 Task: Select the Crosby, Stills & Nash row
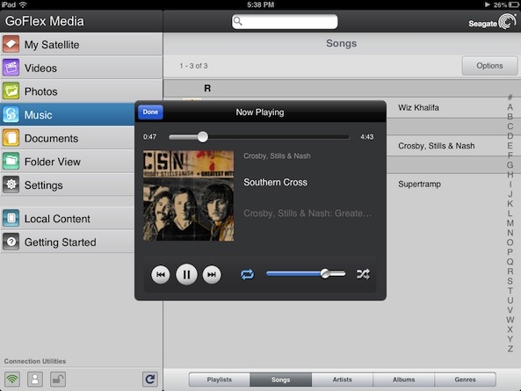tap(445, 146)
